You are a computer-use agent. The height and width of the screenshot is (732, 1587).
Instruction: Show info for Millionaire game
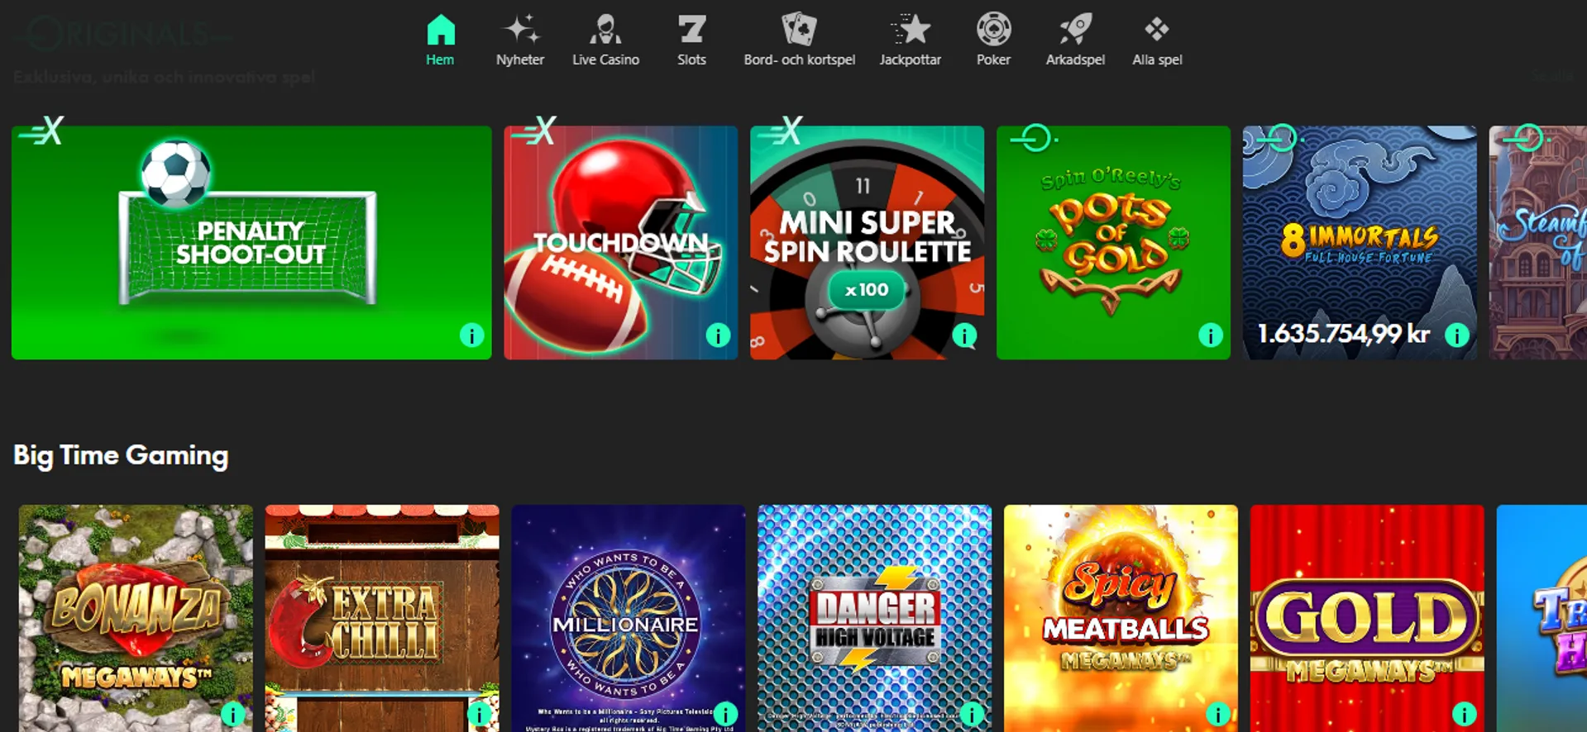pyautogui.click(x=725, y=714)
